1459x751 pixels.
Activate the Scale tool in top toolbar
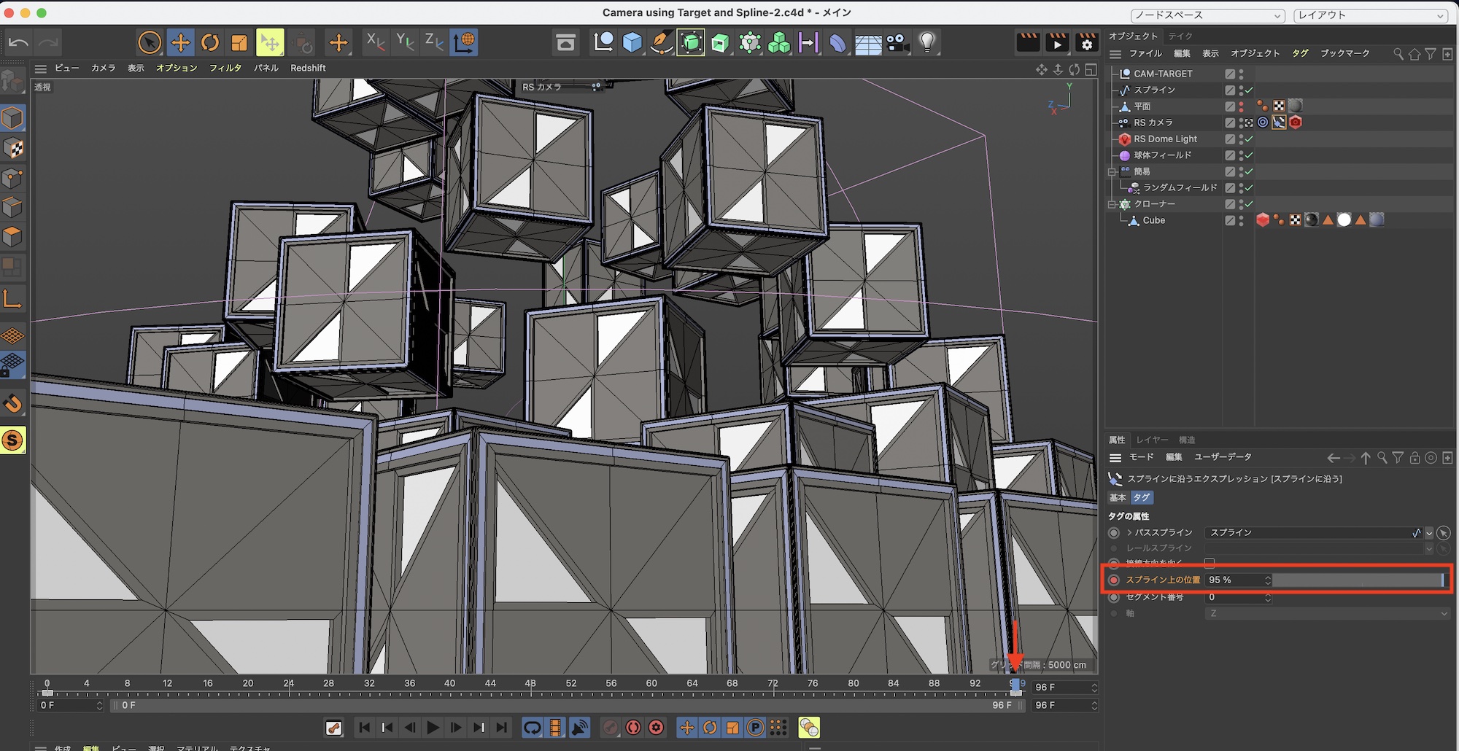click(x=239, y=43)
